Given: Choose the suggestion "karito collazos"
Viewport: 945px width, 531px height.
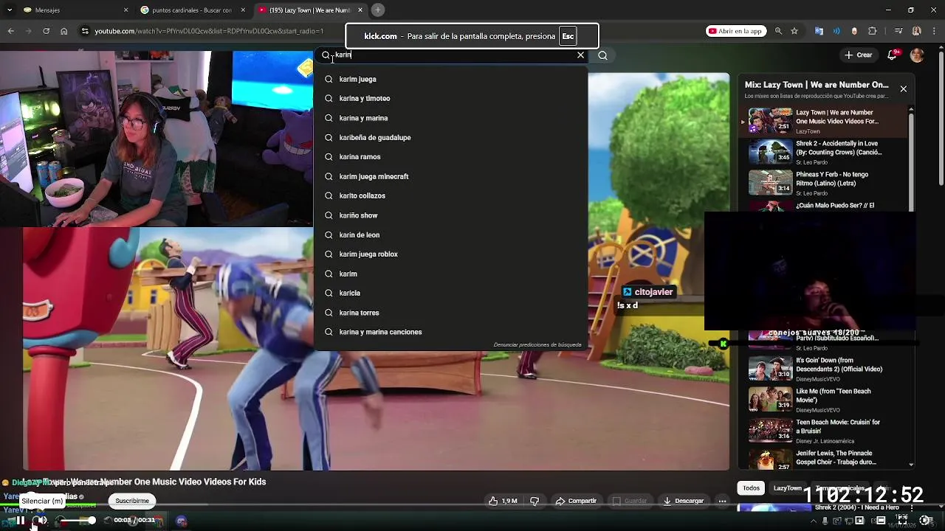Looking at the screenshot, I should click(x=450, y=195).
